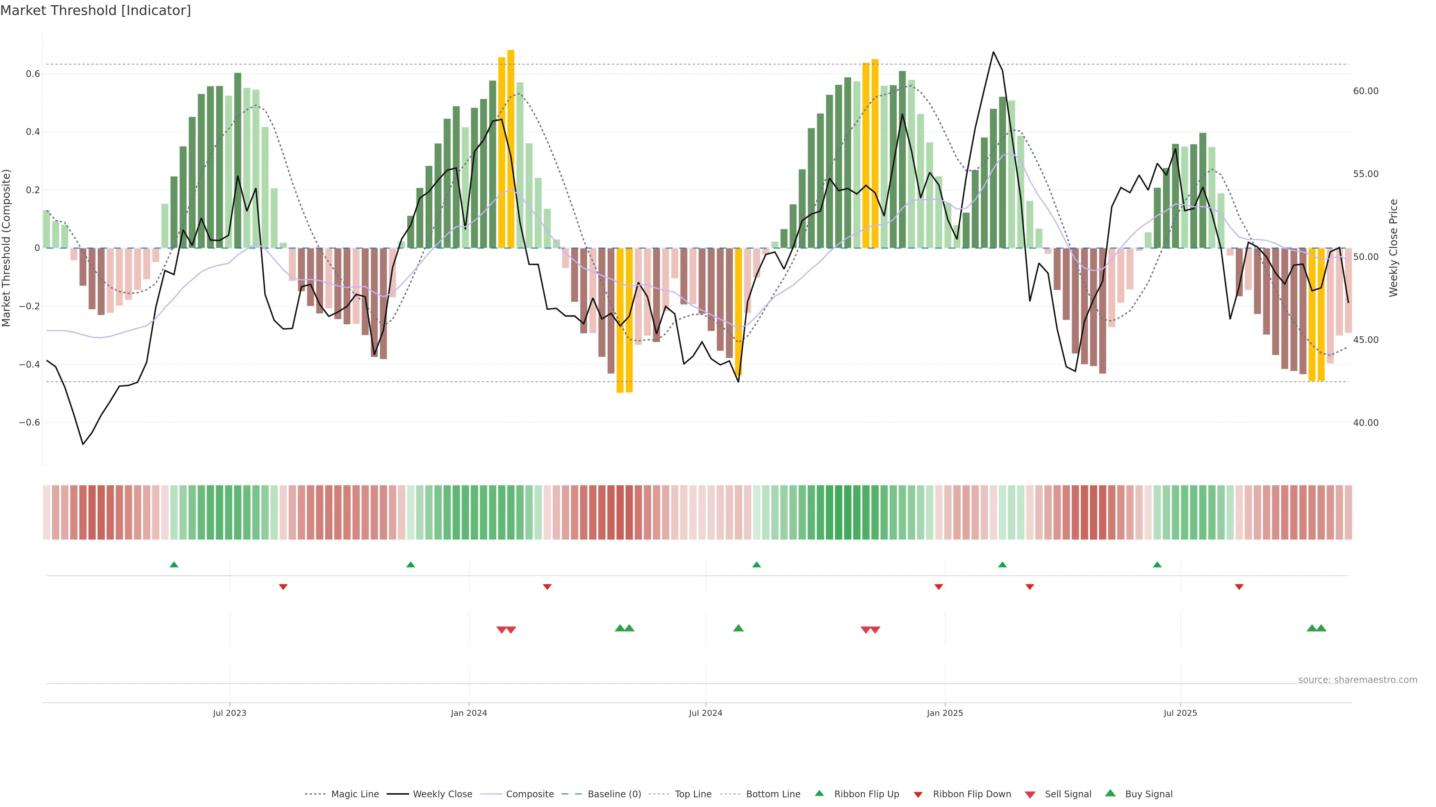Image resolution: width=1436 pixels, height=807 pixels.
Task: Click the Ribbon Flip Up legend triangle
Action: point(819,793)
